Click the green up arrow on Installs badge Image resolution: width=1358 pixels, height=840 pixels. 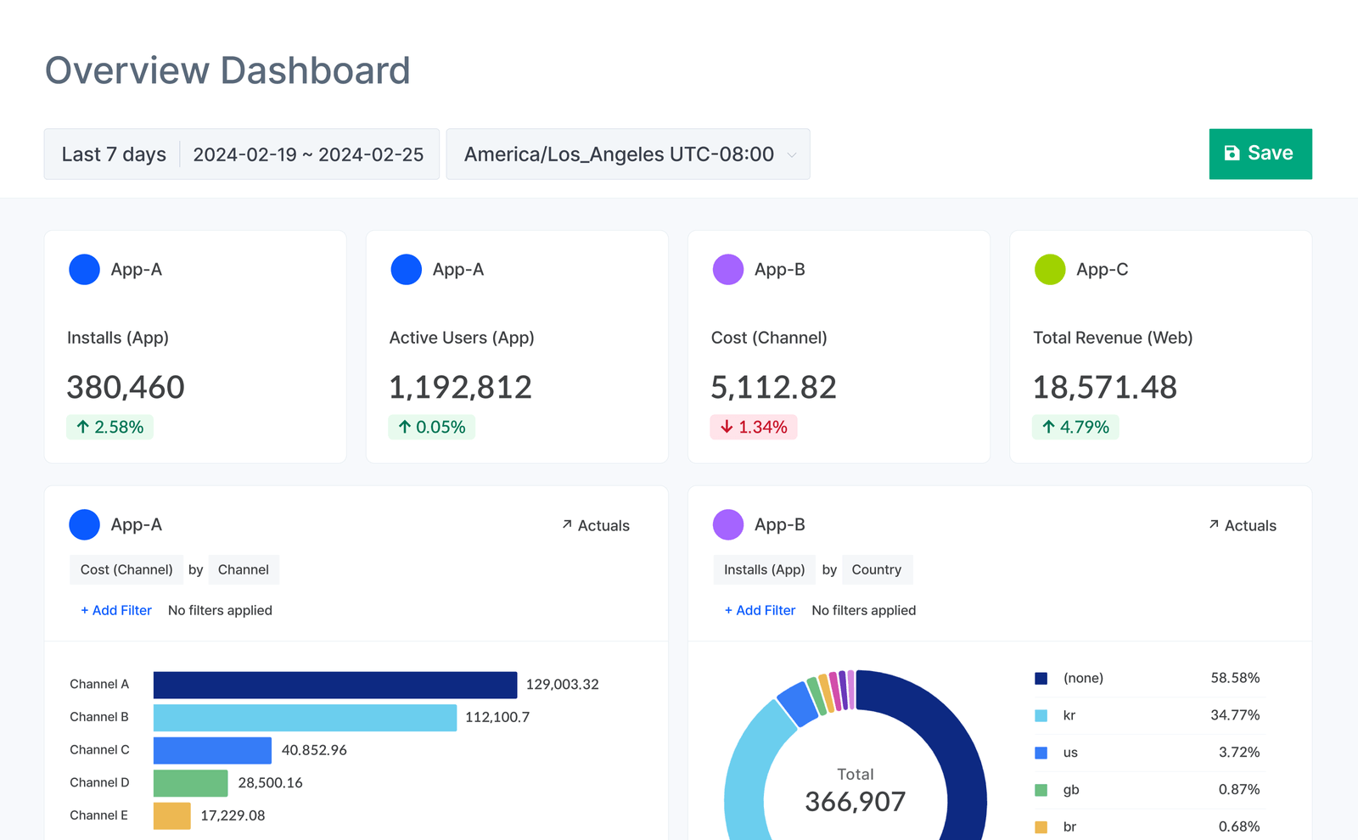pos(82,427)
